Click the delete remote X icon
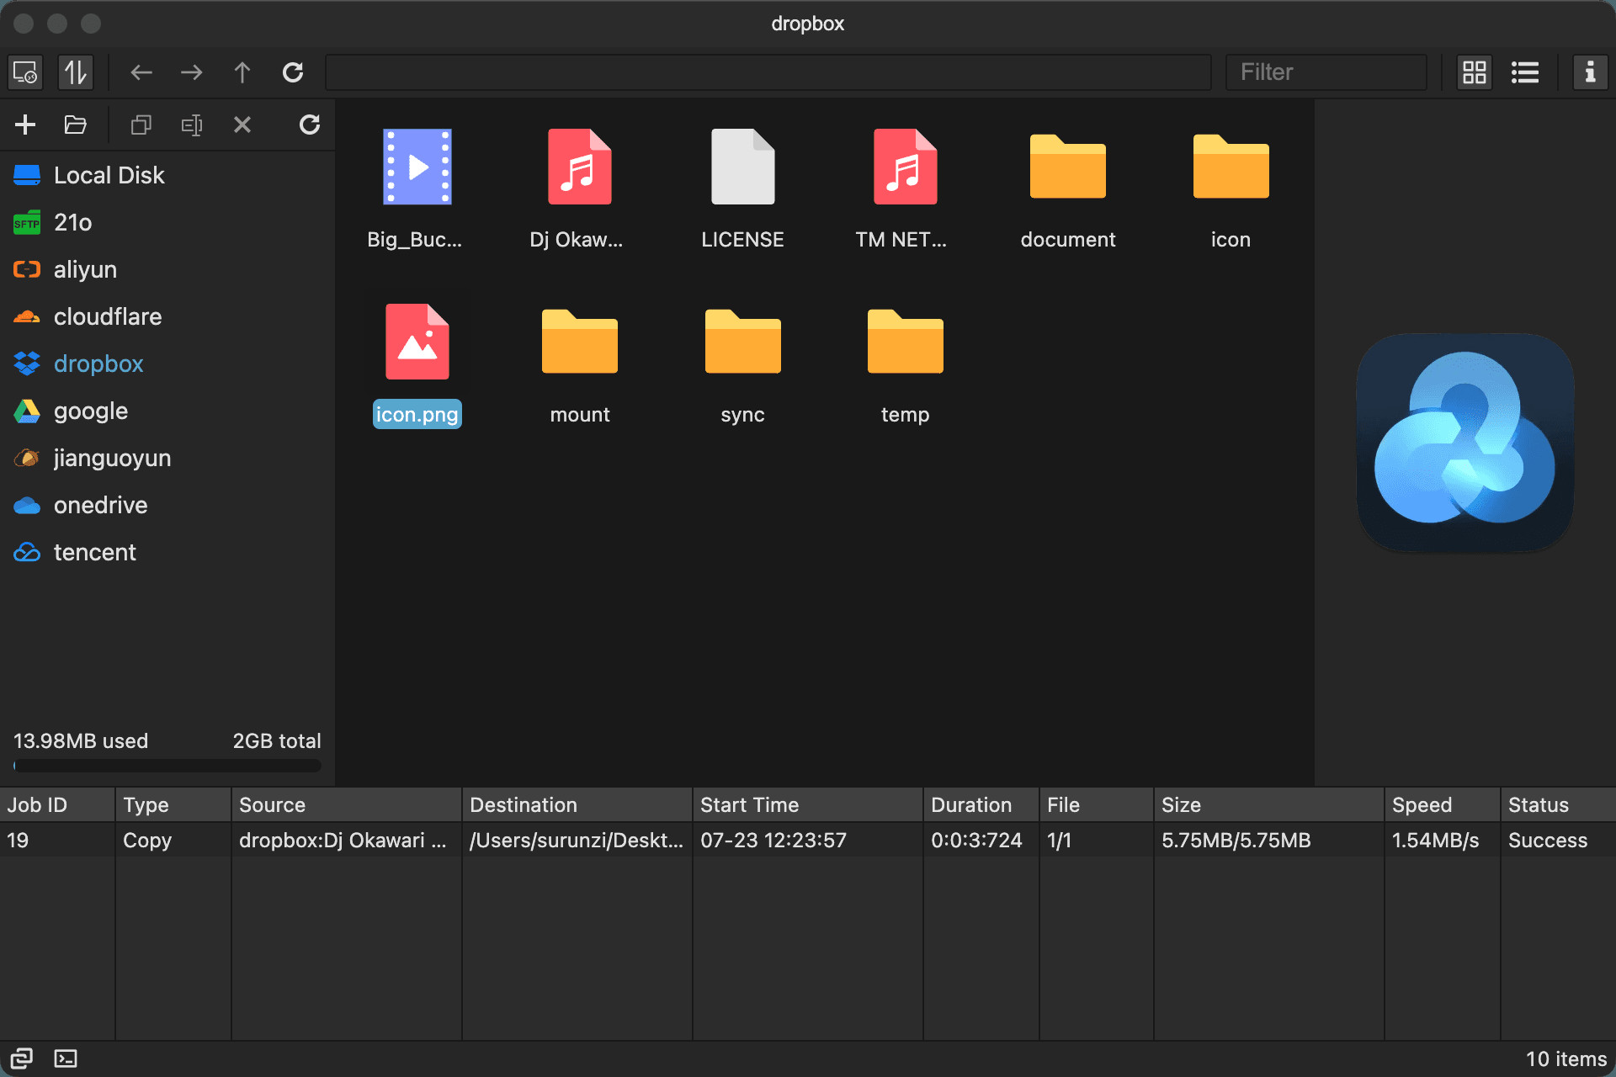This screenshot has width=1616, height=1077. pos(242,125)
